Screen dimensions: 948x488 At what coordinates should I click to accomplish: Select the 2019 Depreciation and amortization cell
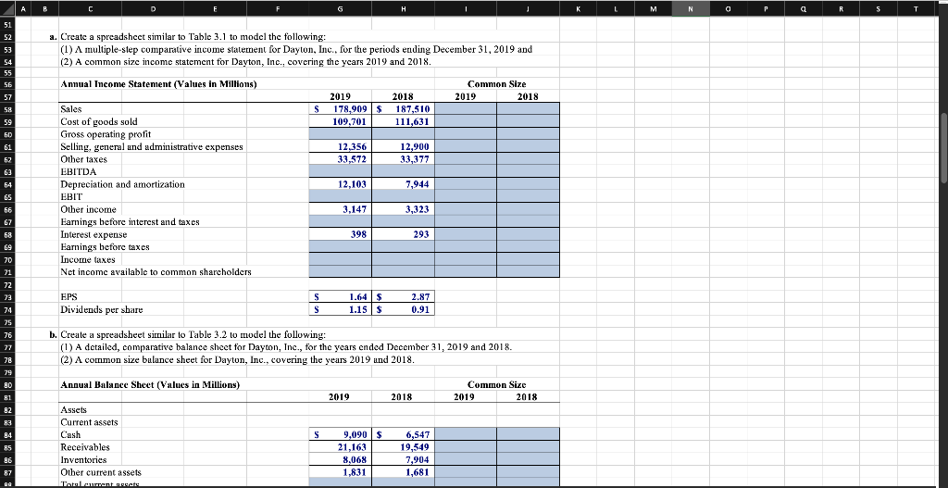click(341, 184)
